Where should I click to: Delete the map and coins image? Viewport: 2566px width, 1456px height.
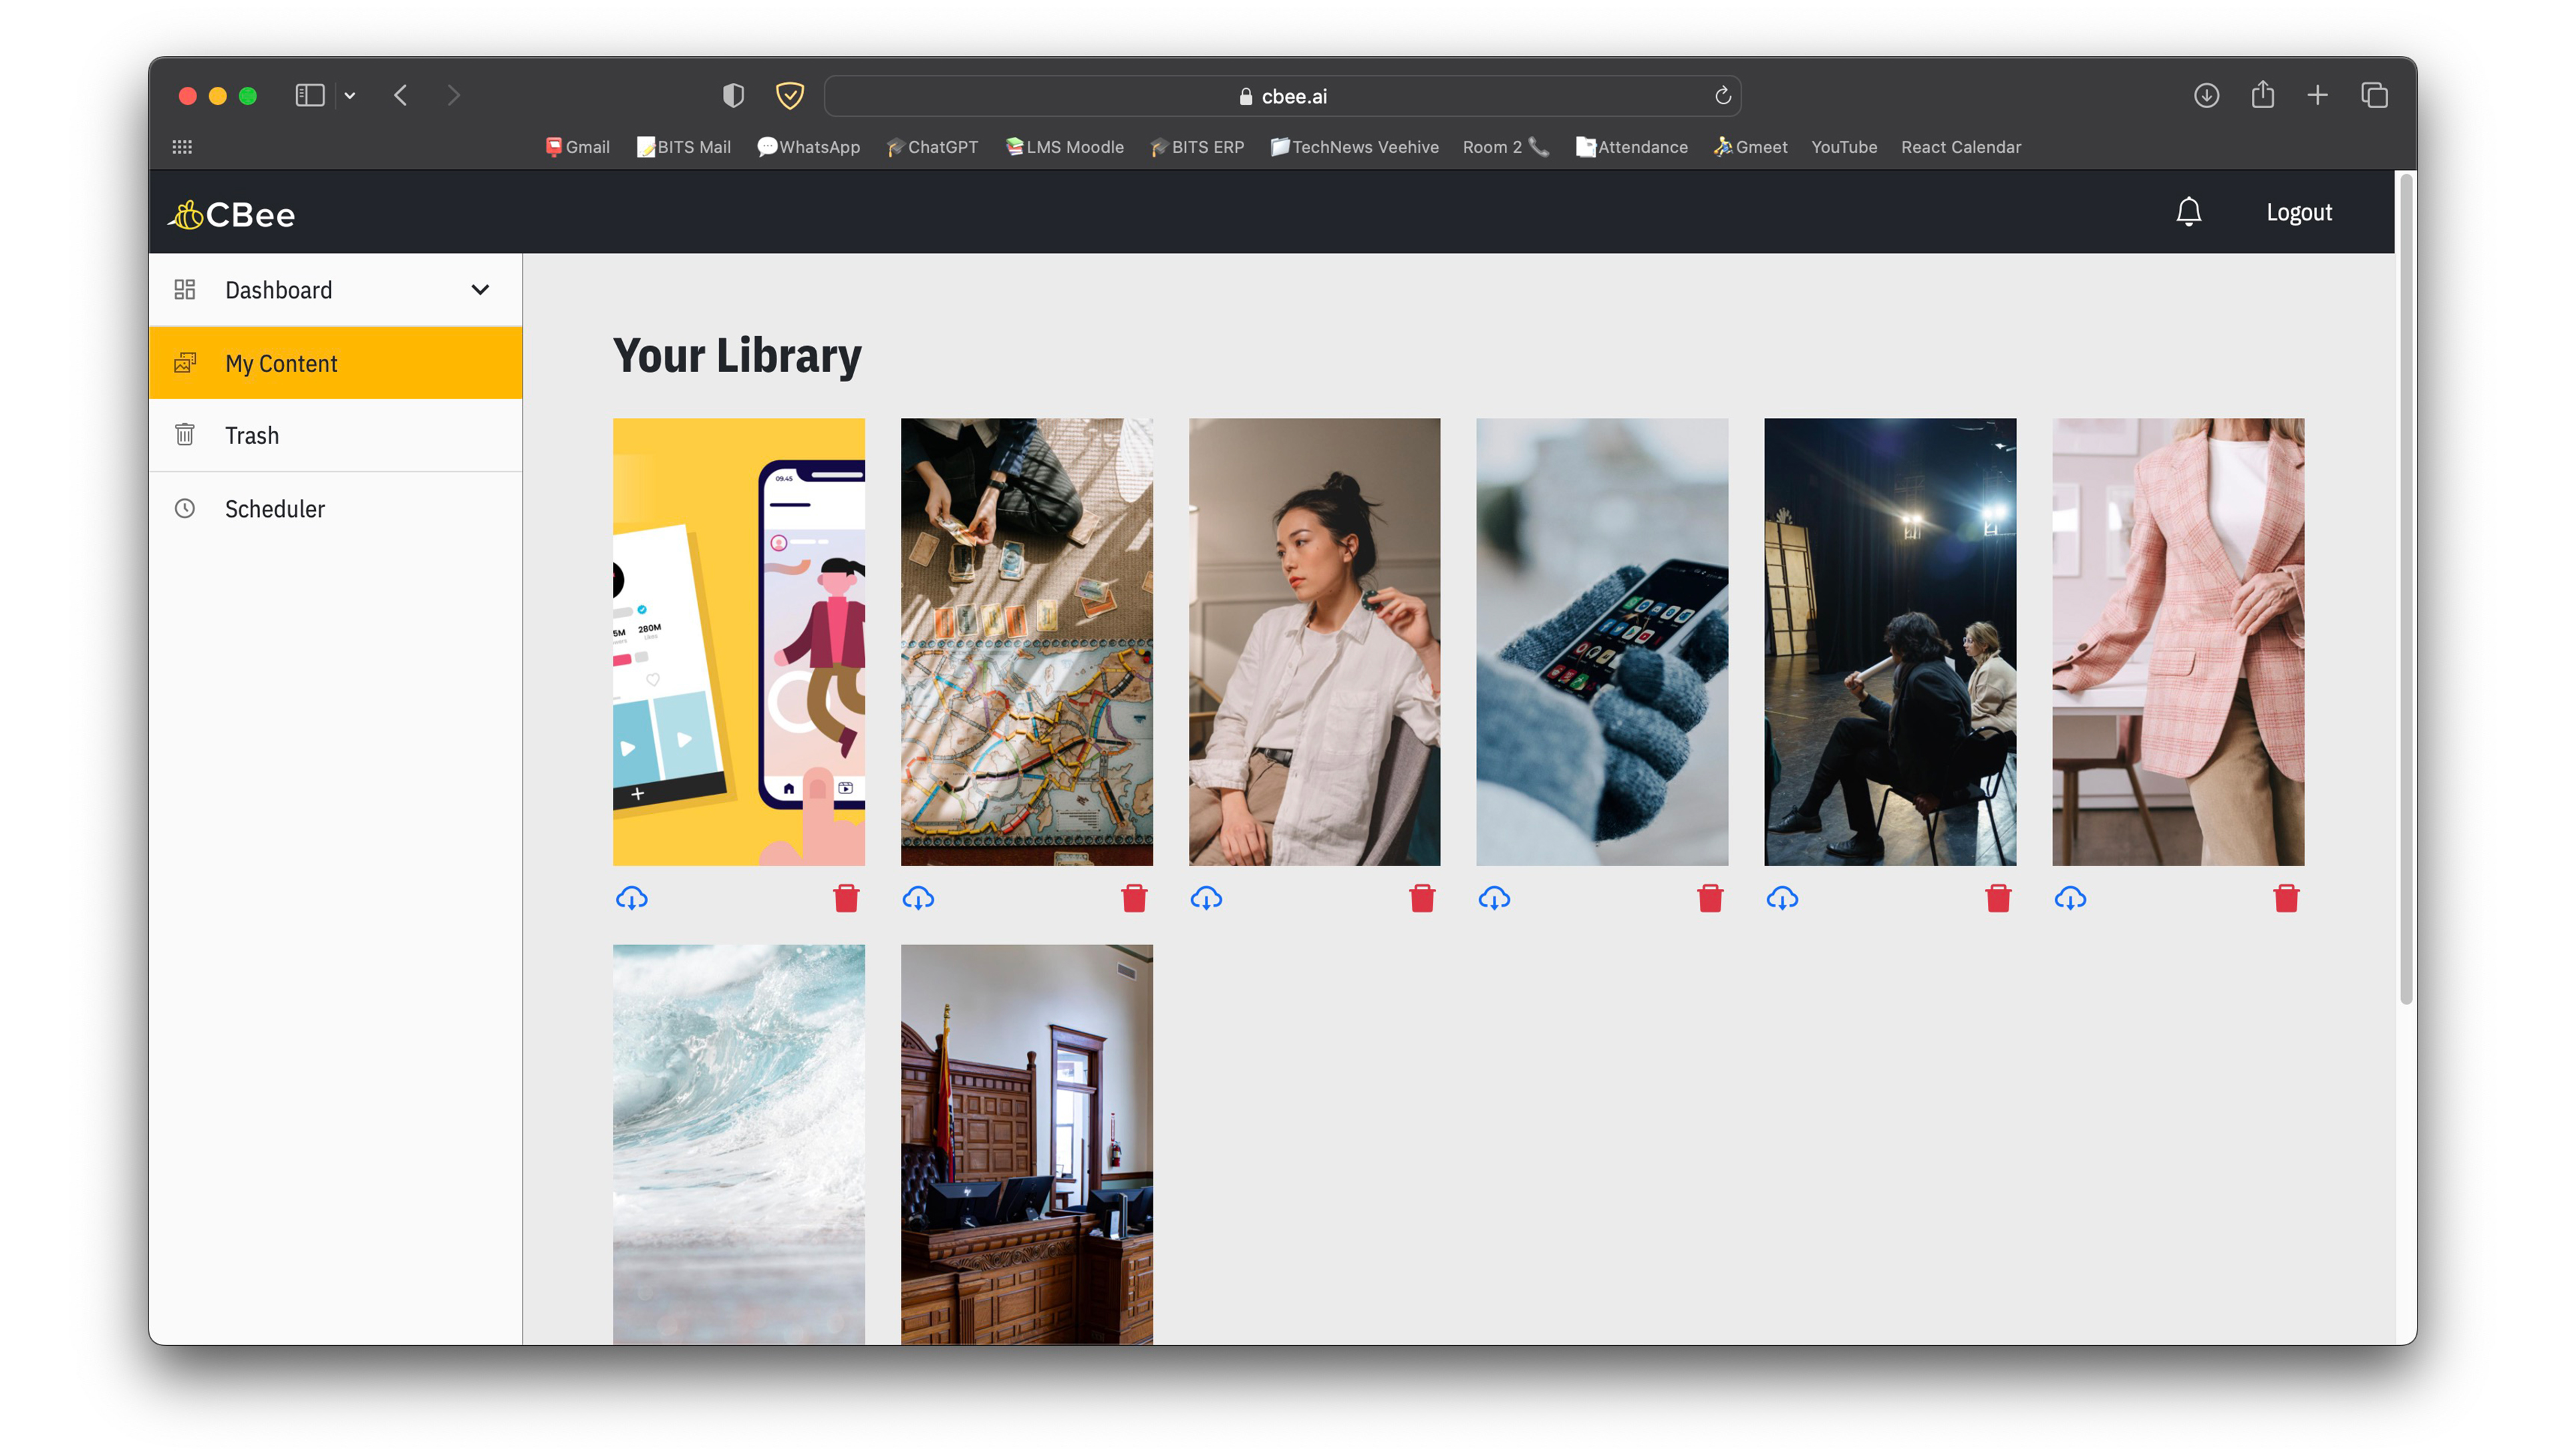1133,898
